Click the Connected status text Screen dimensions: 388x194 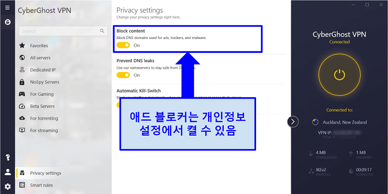coord(339,42)
